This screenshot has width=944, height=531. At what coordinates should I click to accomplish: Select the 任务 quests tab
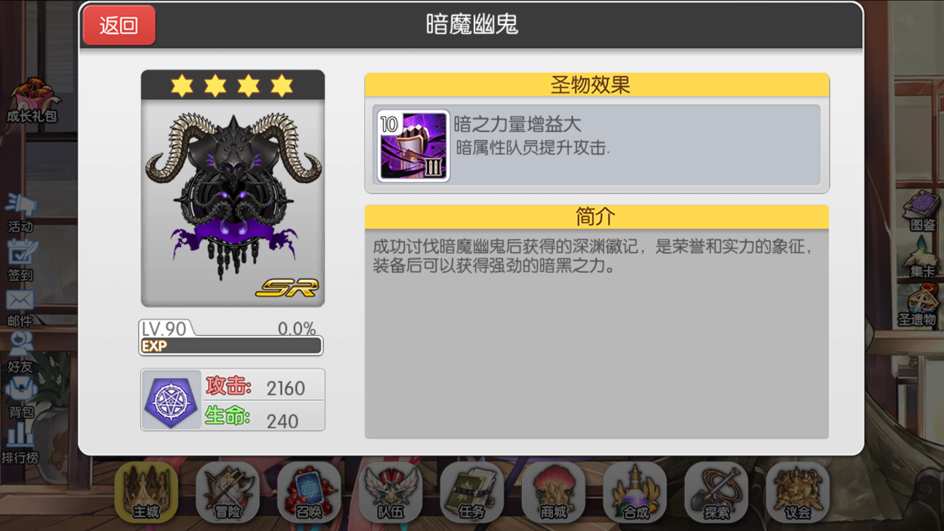[472, 492]
